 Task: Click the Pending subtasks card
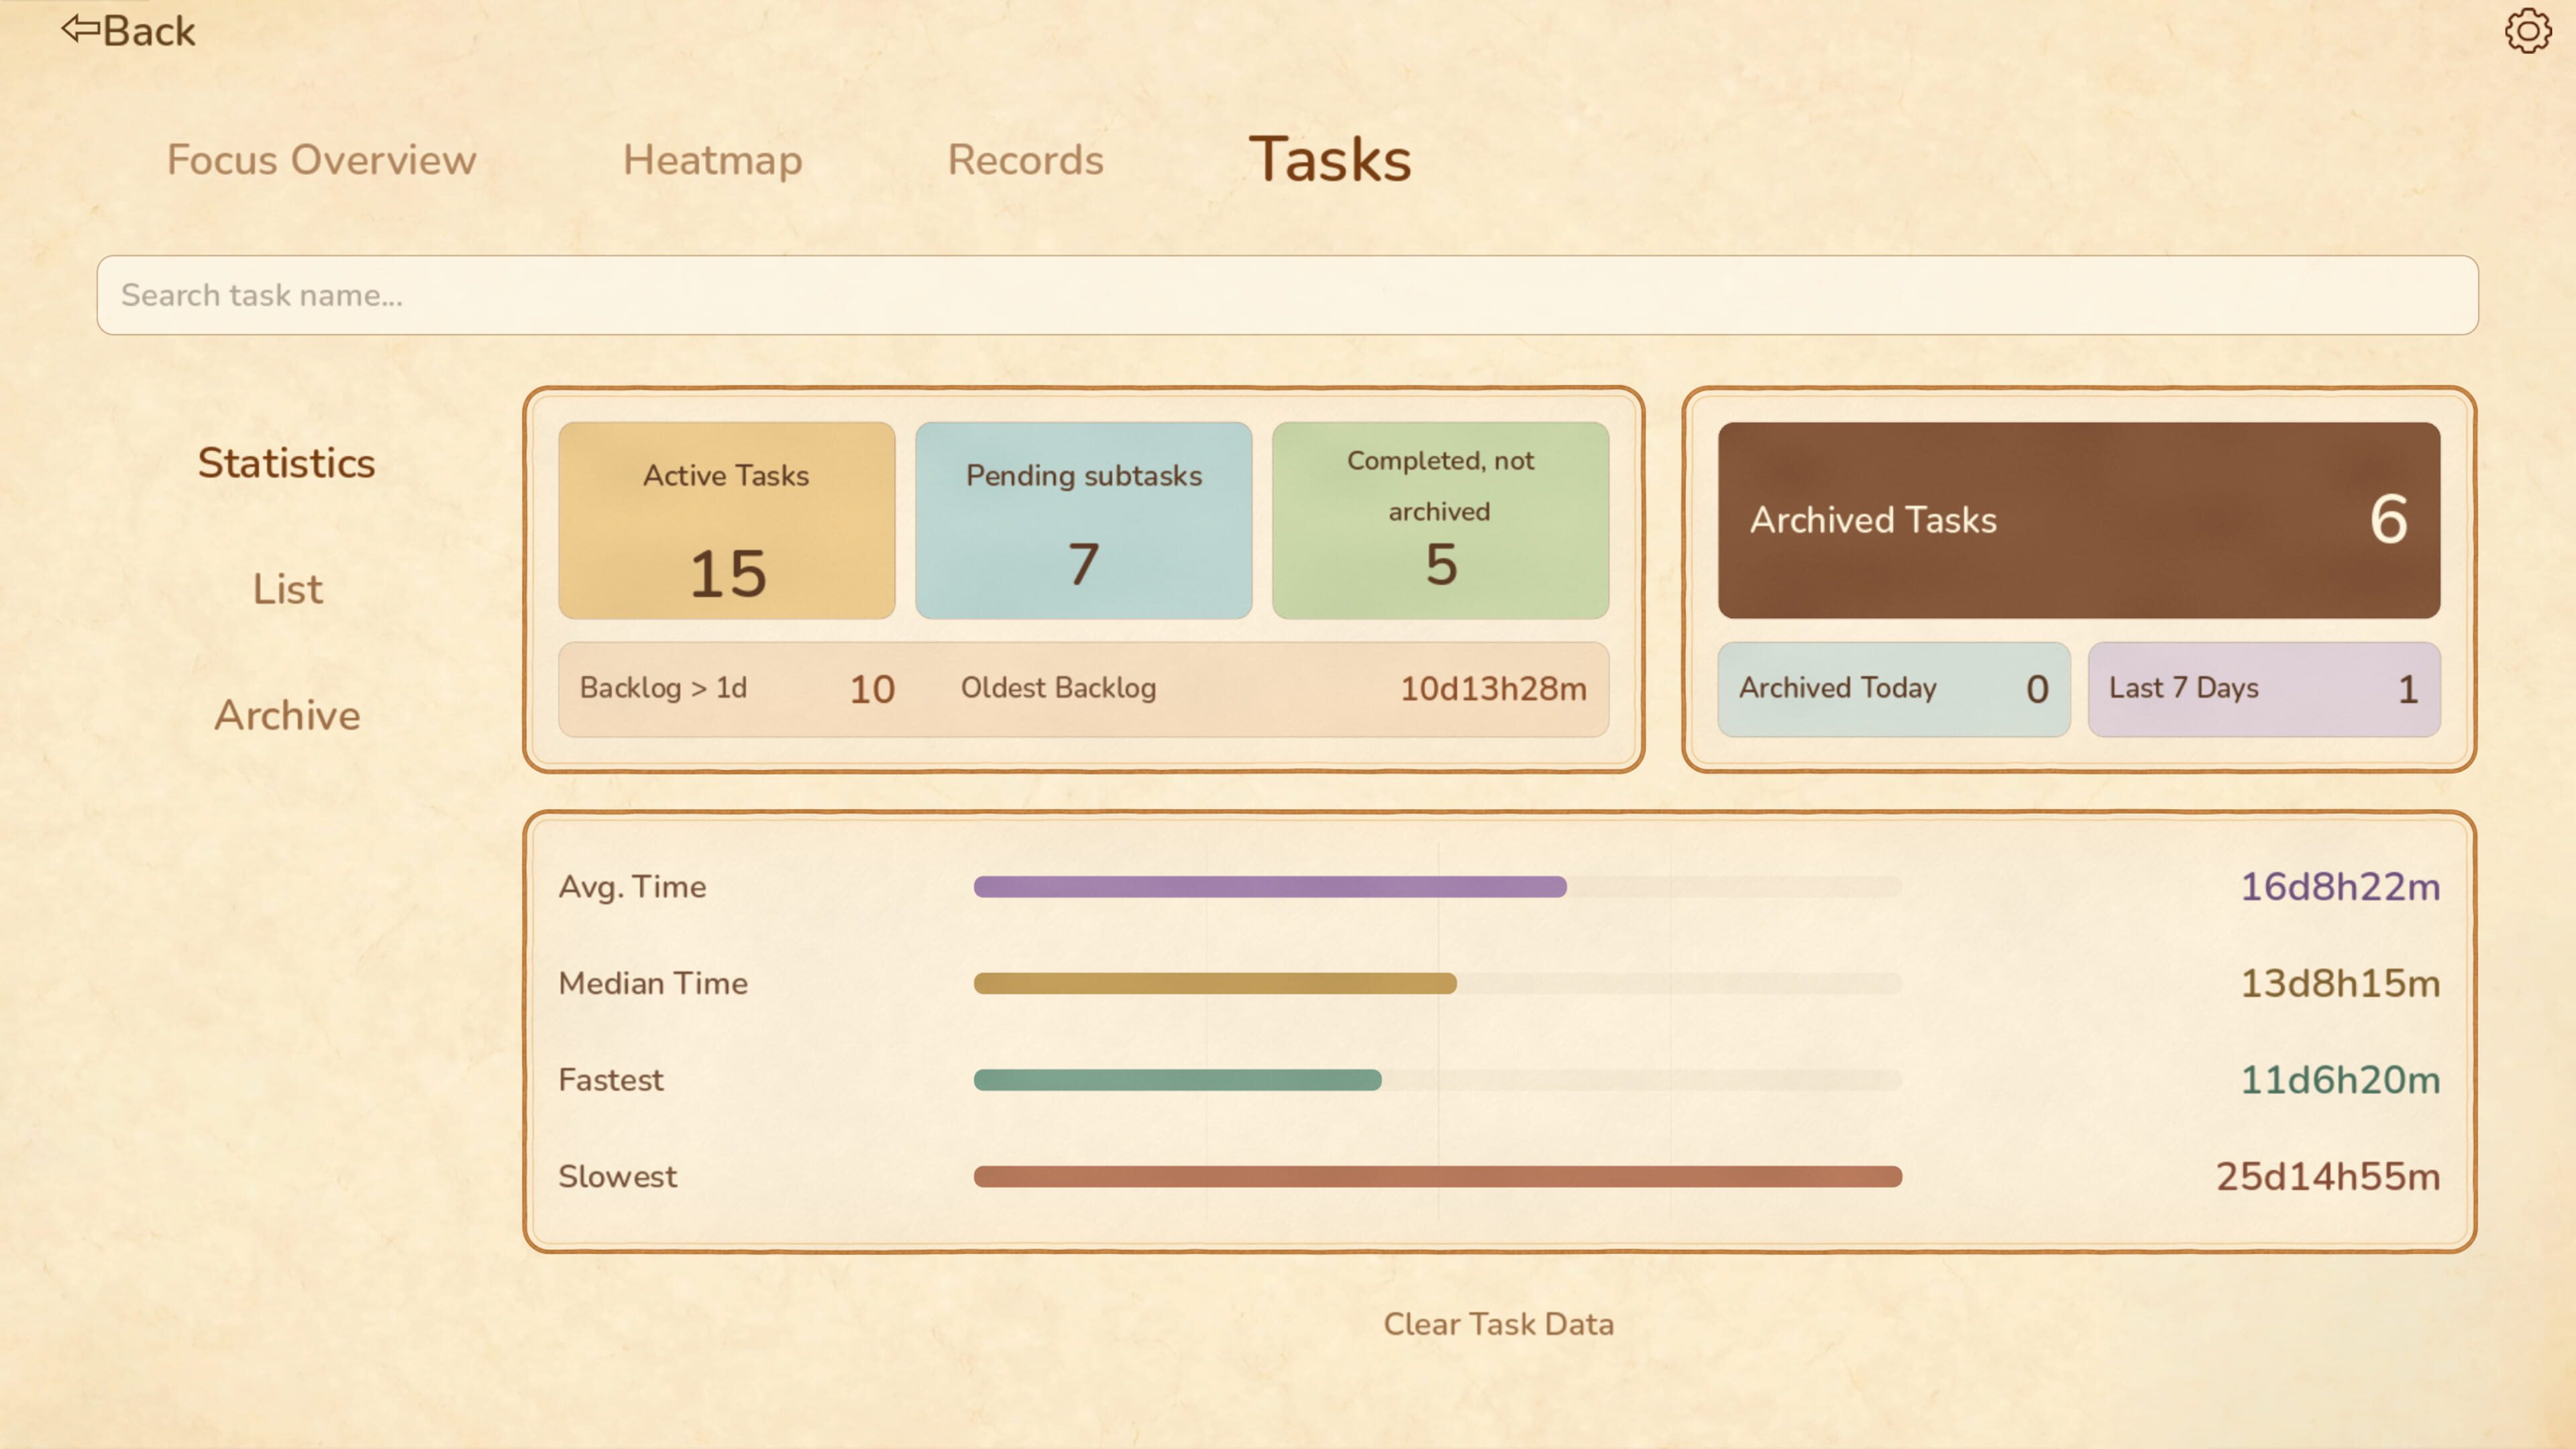[x=1084, y=520]
